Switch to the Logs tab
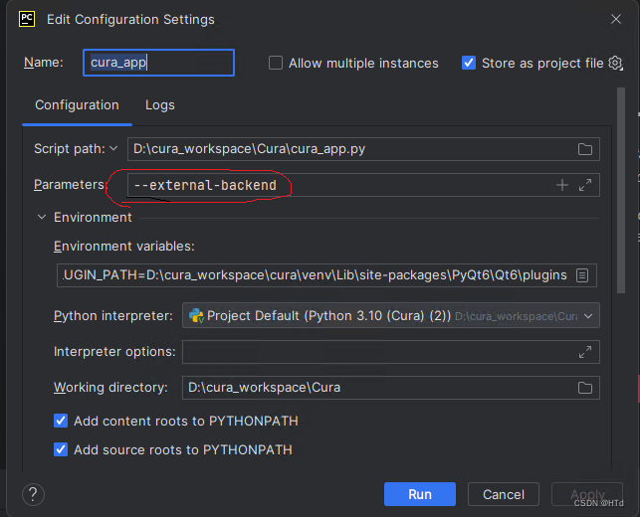This screenshot has height=517, width=640. click(159, 104)
